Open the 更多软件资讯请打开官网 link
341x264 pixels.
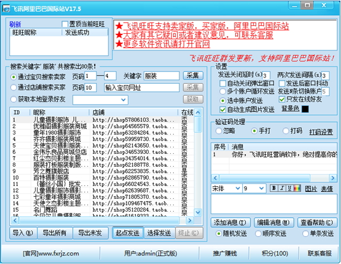click(x=167, y=44)
